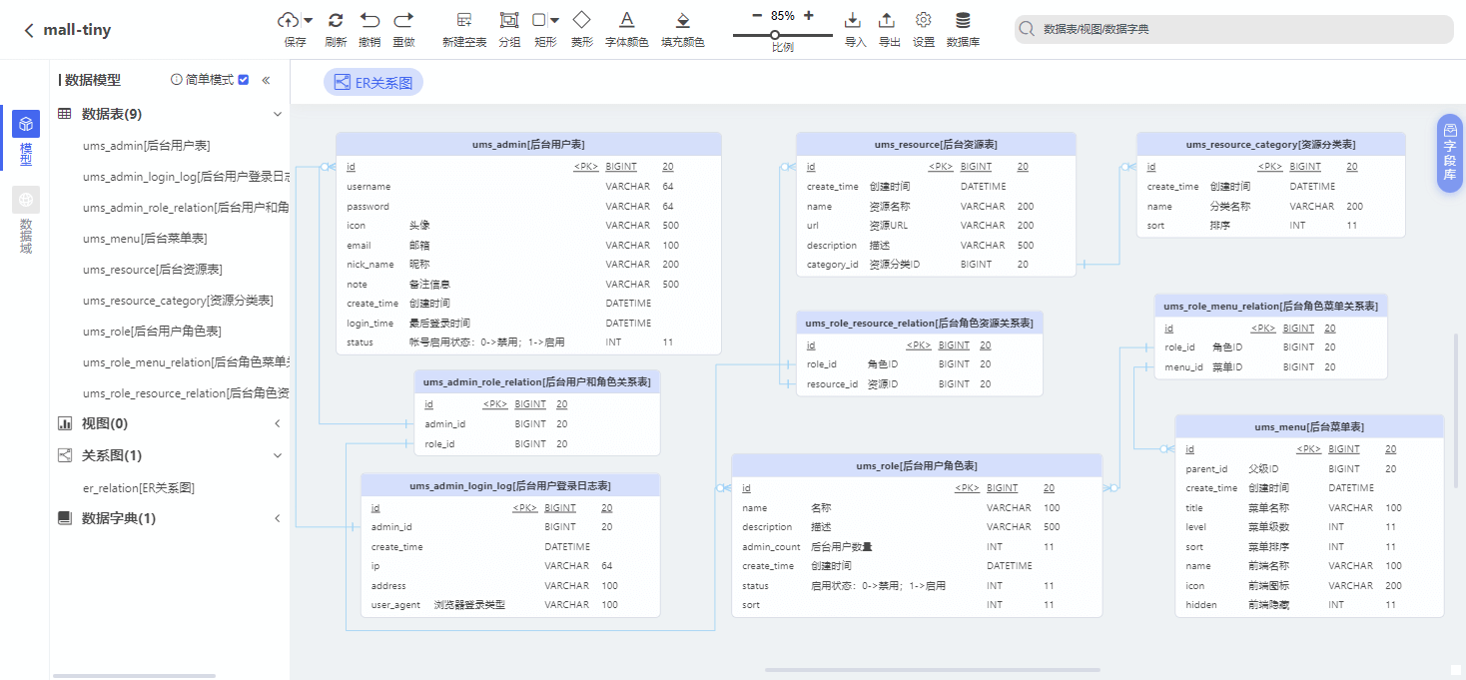The image size is (1466, 680).
Task: Add a group to the diagram
Action: pos(509,20)
